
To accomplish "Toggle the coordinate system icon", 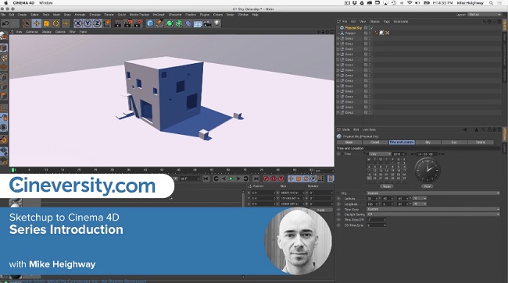I will pos(106,23).
